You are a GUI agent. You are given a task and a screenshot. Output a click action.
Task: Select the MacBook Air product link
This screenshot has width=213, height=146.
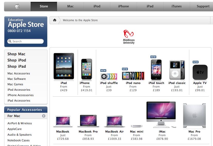(x=114, y=132)
